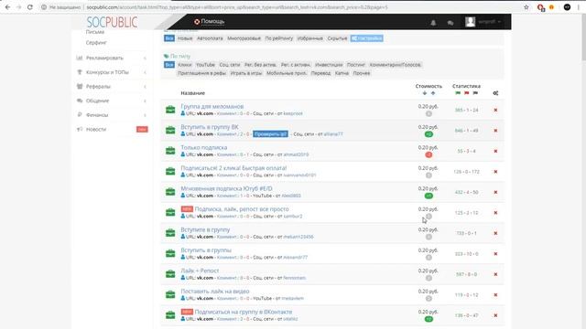
Task: Open the Помощь link in the top bar
Action: (210, 22)
